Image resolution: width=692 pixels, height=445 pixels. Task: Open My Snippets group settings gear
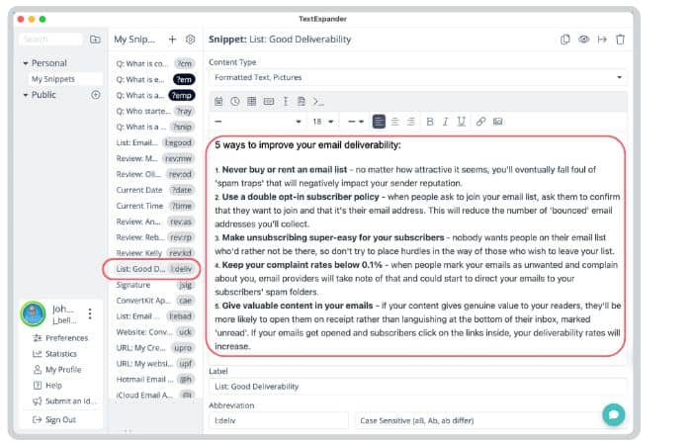[x=190, y=40]
